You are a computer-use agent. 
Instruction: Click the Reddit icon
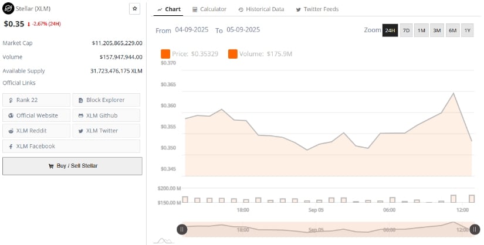[x=11, y=131]
